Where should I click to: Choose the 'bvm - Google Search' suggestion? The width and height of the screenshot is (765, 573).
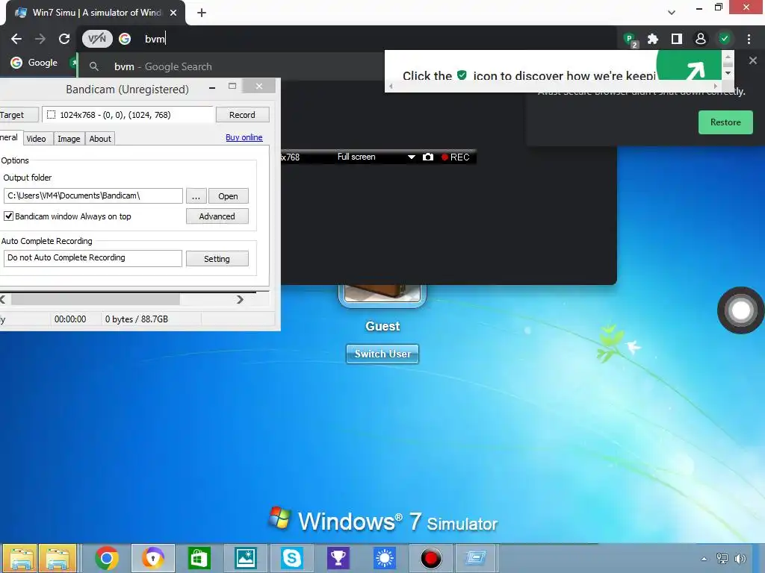pyautogui.click(x=163, y=66)
